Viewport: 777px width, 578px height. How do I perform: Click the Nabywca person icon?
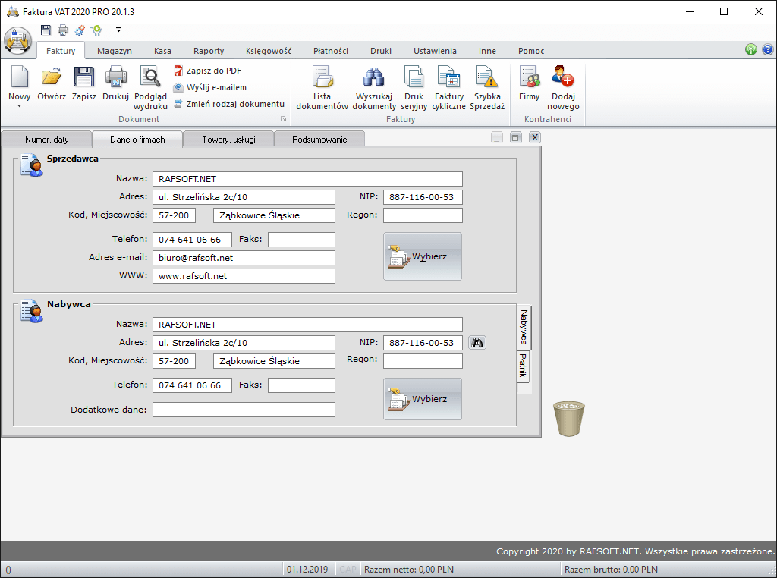point(32,311)
